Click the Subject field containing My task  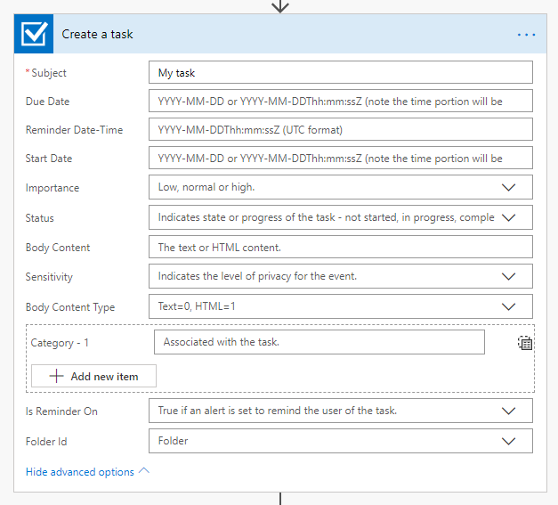[x=341, y=72]
